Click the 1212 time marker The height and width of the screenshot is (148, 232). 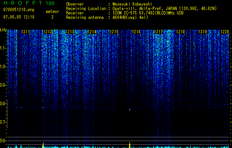[48, 32]
